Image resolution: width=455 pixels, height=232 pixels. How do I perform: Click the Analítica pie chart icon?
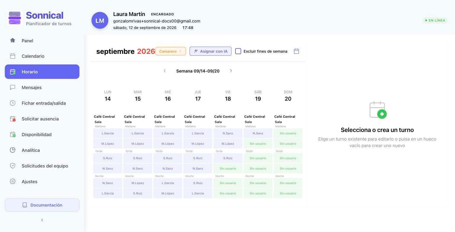pyautogui.click(x=12, y=150)
